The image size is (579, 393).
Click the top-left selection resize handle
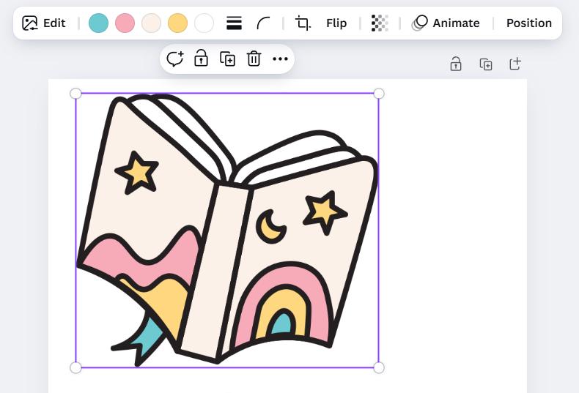75,94
